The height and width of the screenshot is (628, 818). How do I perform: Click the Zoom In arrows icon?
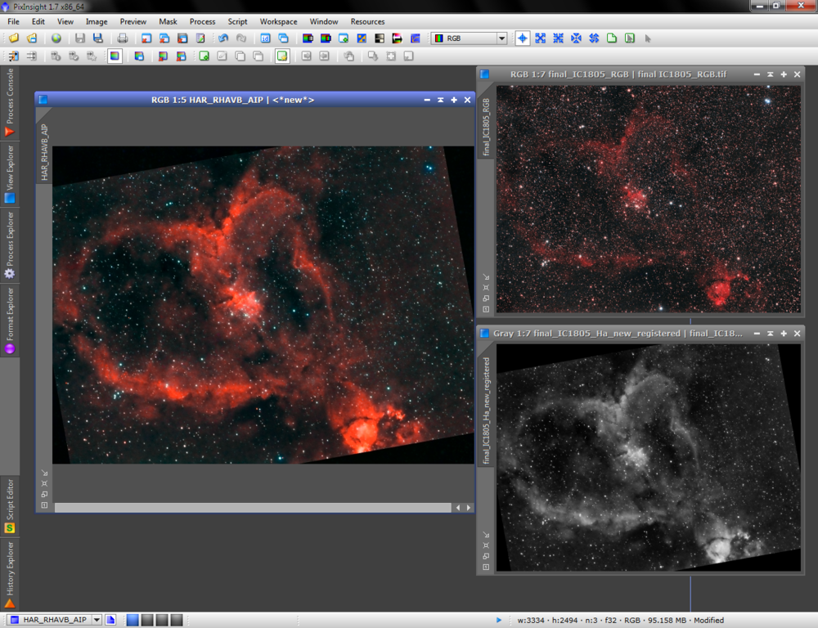click(x=540, y=38)
